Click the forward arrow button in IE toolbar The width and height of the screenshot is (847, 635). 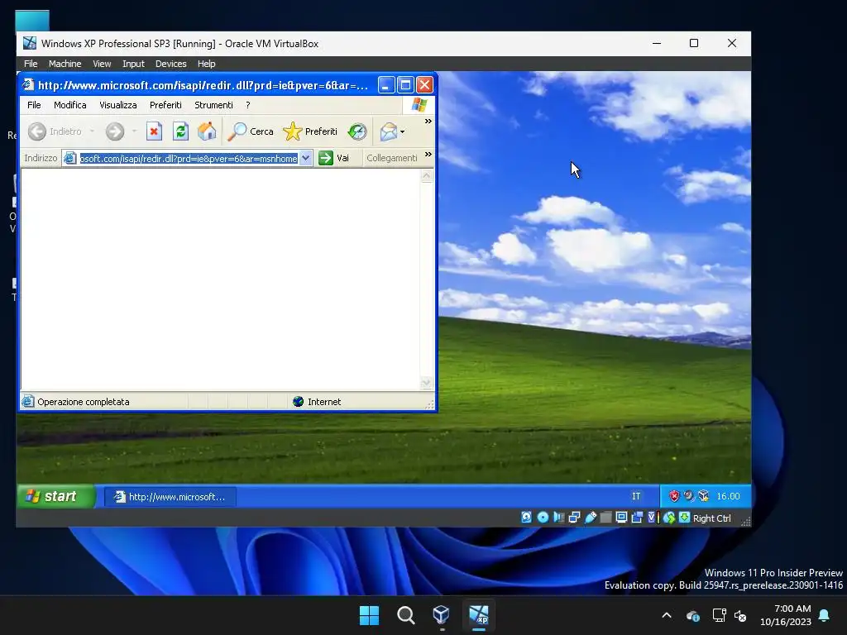point(114,131)
